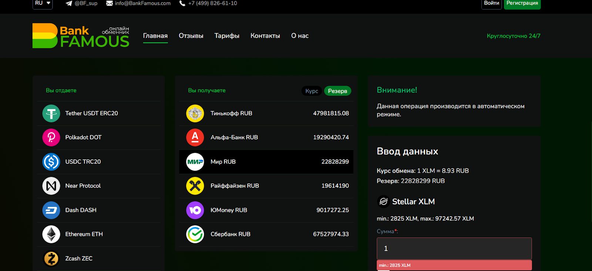Open the @BF_sup Telegram link
592x271 pixels.
pyautogui.click(x=86, y=3)
